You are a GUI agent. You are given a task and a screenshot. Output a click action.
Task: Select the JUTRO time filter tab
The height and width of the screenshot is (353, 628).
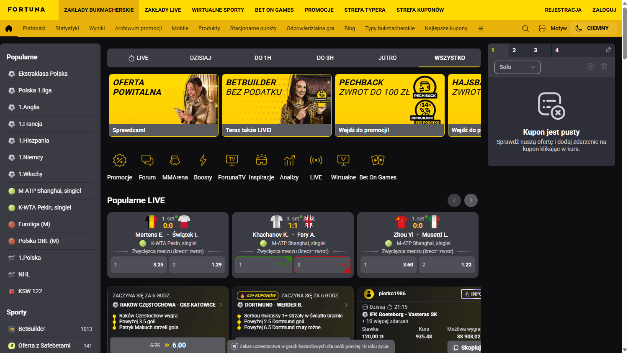point(388,58)
